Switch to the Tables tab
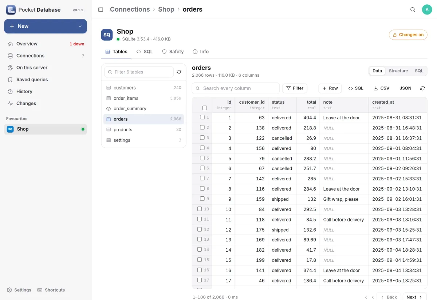Screen dimensions: 437x300 coord(116,52)
